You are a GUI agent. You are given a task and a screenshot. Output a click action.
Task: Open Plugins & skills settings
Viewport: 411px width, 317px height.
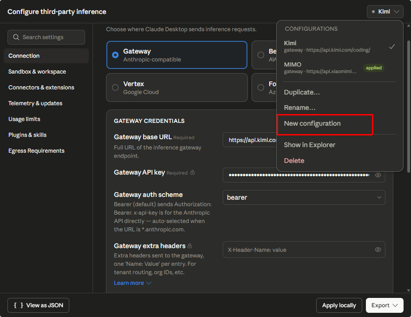[x=46, y=135]
